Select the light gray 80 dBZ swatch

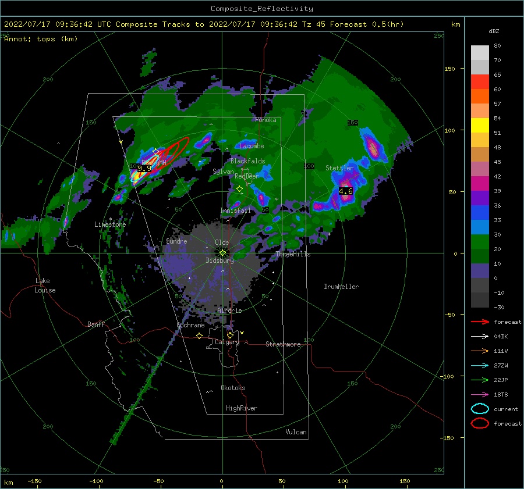click(x=480, y=53)
